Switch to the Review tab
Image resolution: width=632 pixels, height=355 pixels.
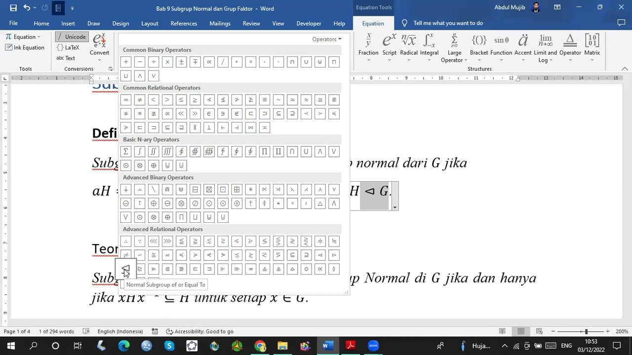click(x=251, y=23)
